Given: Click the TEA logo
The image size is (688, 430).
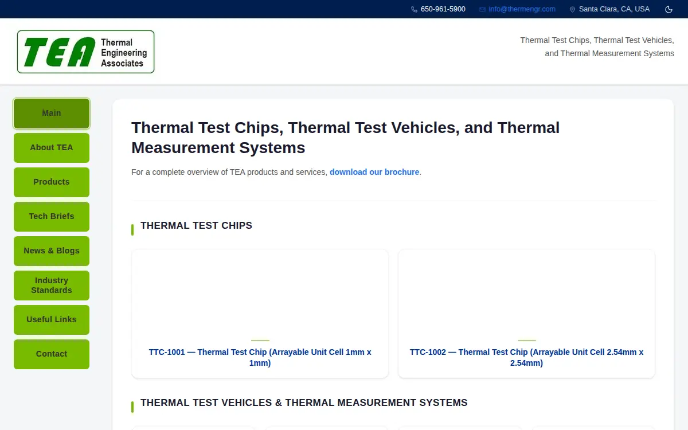Looking at the screenshot, I should (x=86, y=52).
